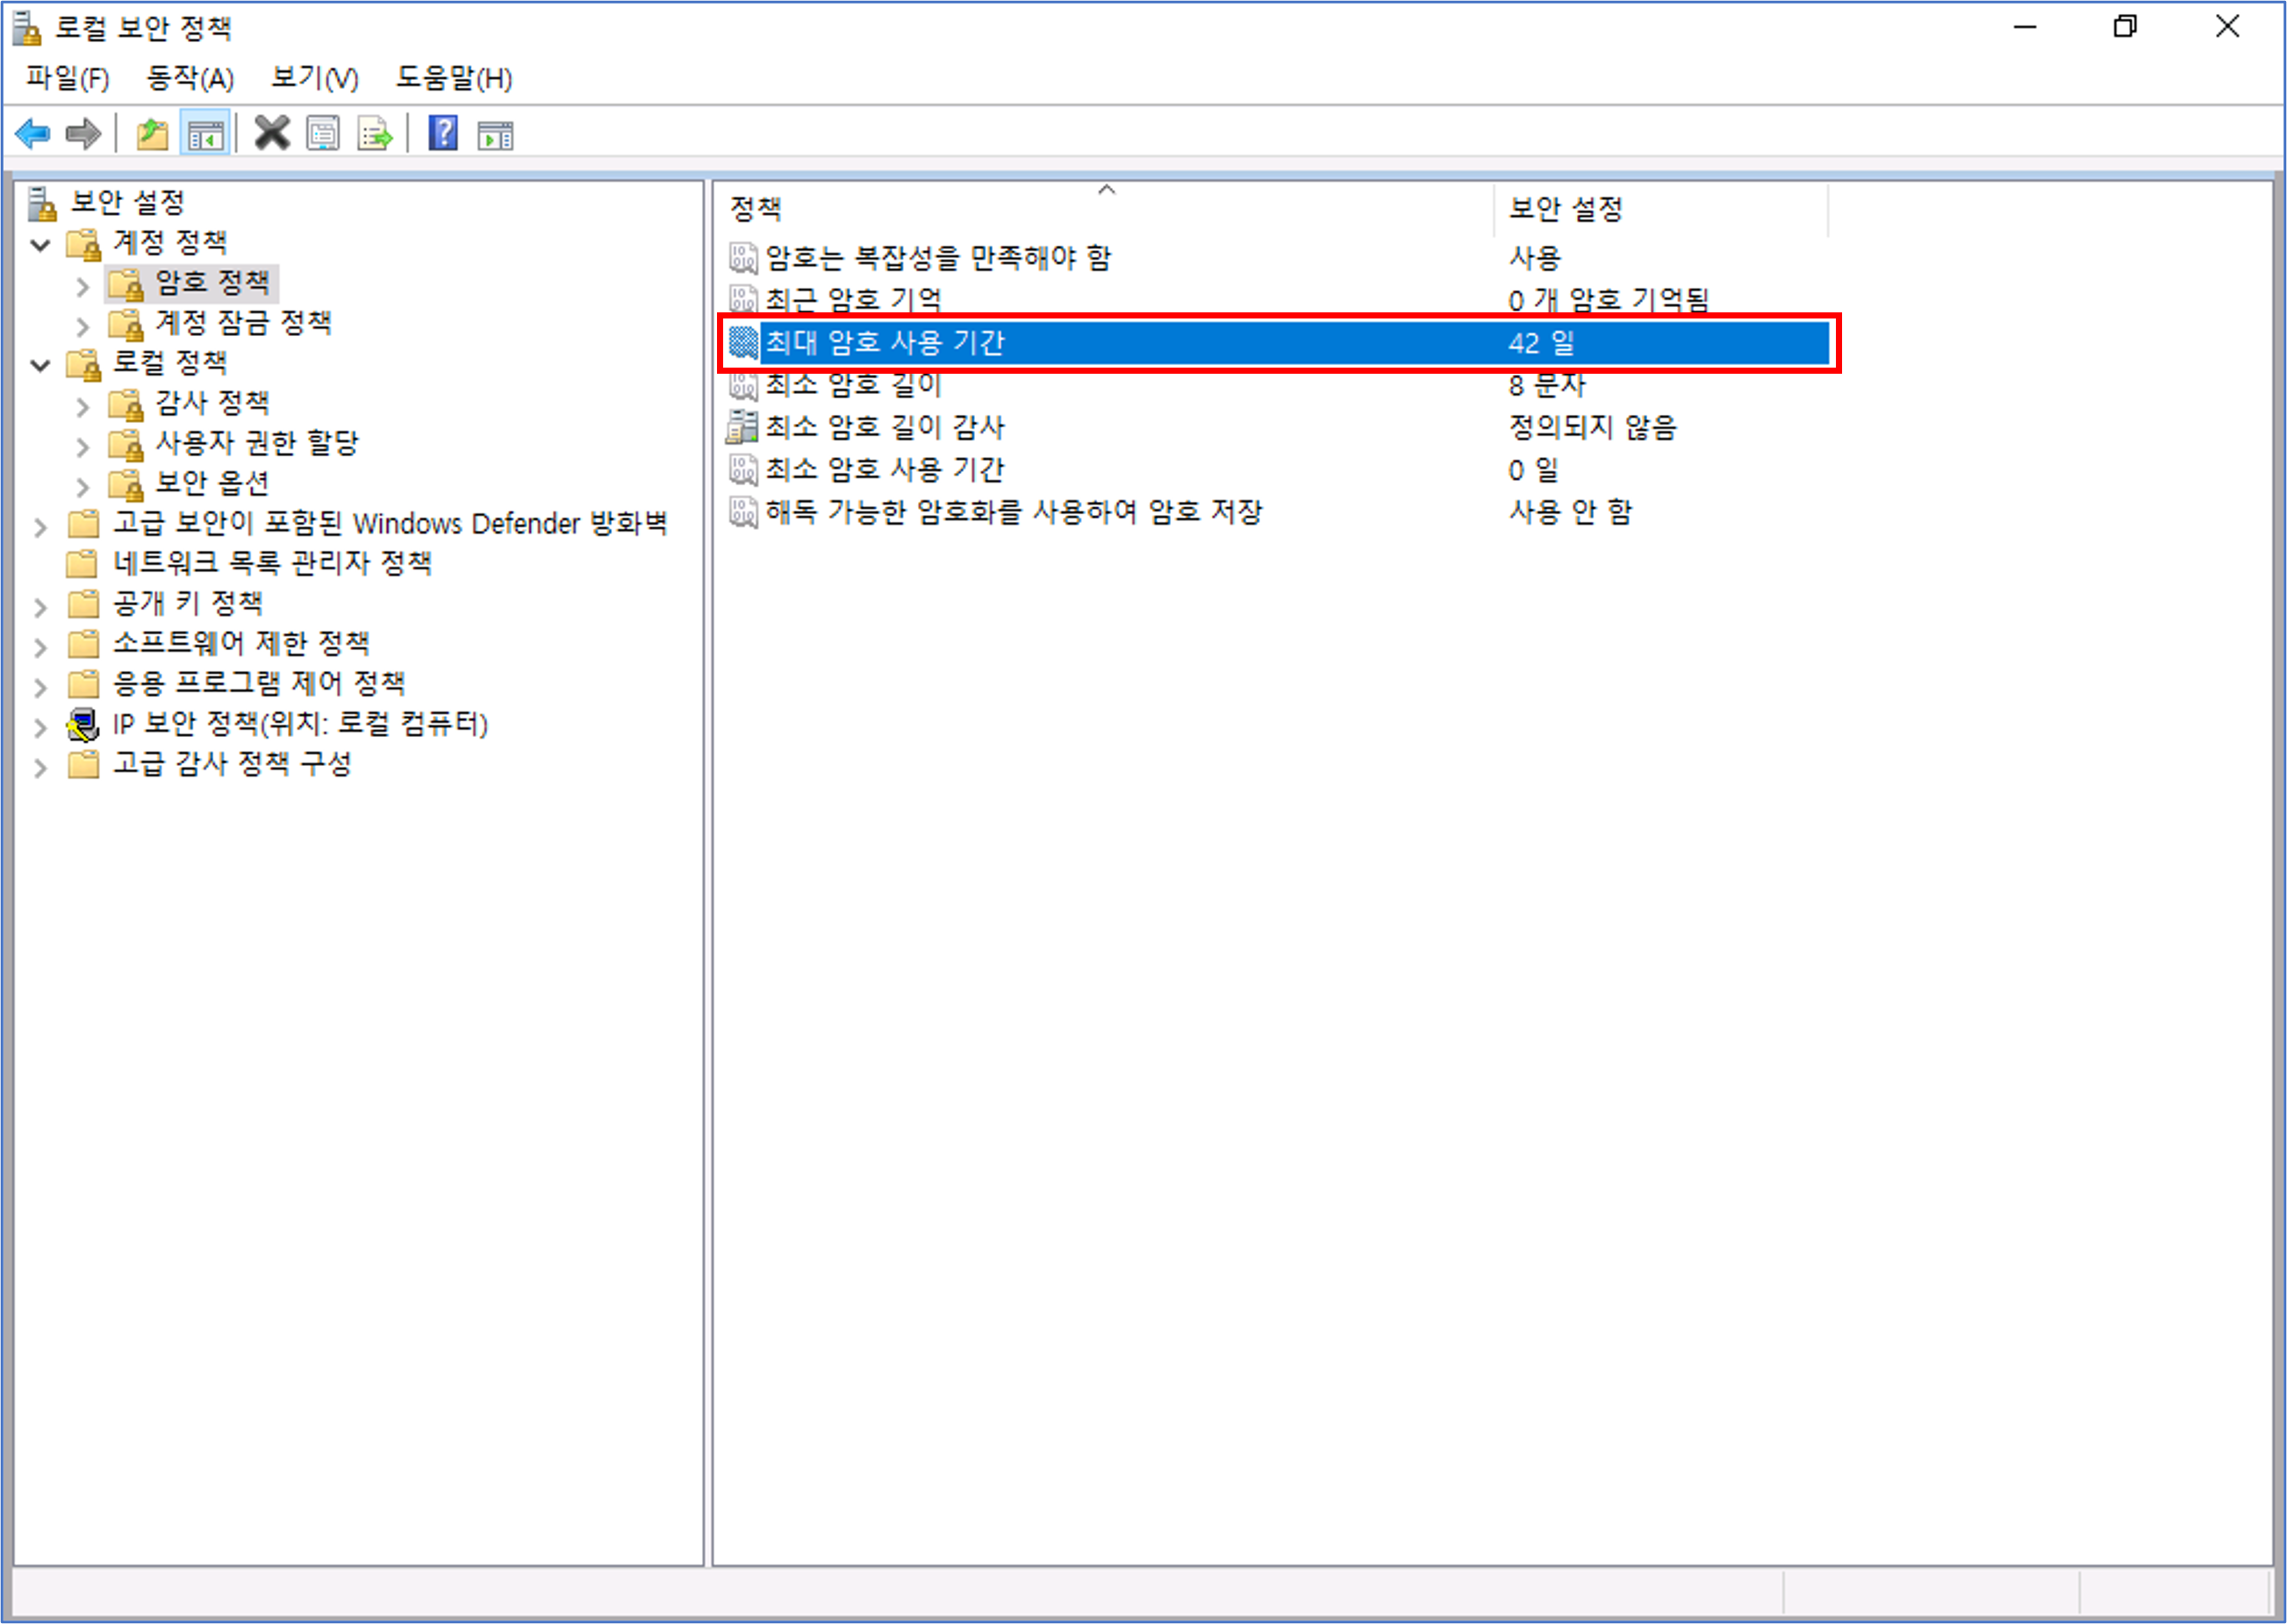
Task: Select 보안 옵션 in the tree
Action: (212, 484)
